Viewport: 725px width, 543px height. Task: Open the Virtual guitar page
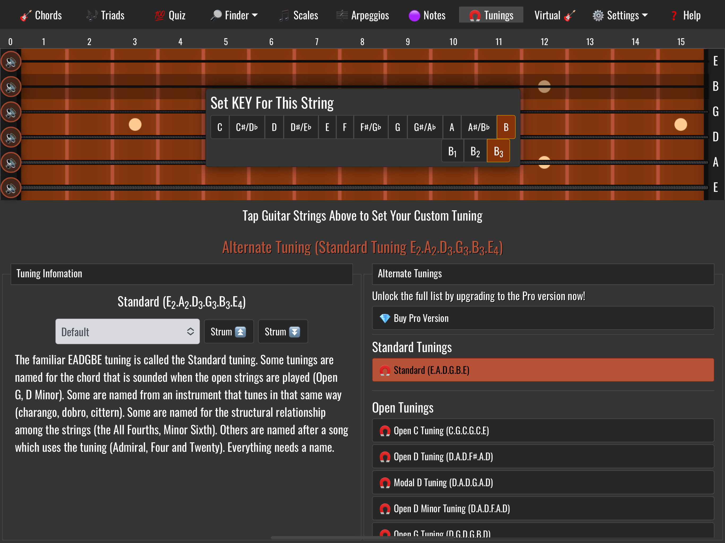pyautogui.click(x=555, y=15)
